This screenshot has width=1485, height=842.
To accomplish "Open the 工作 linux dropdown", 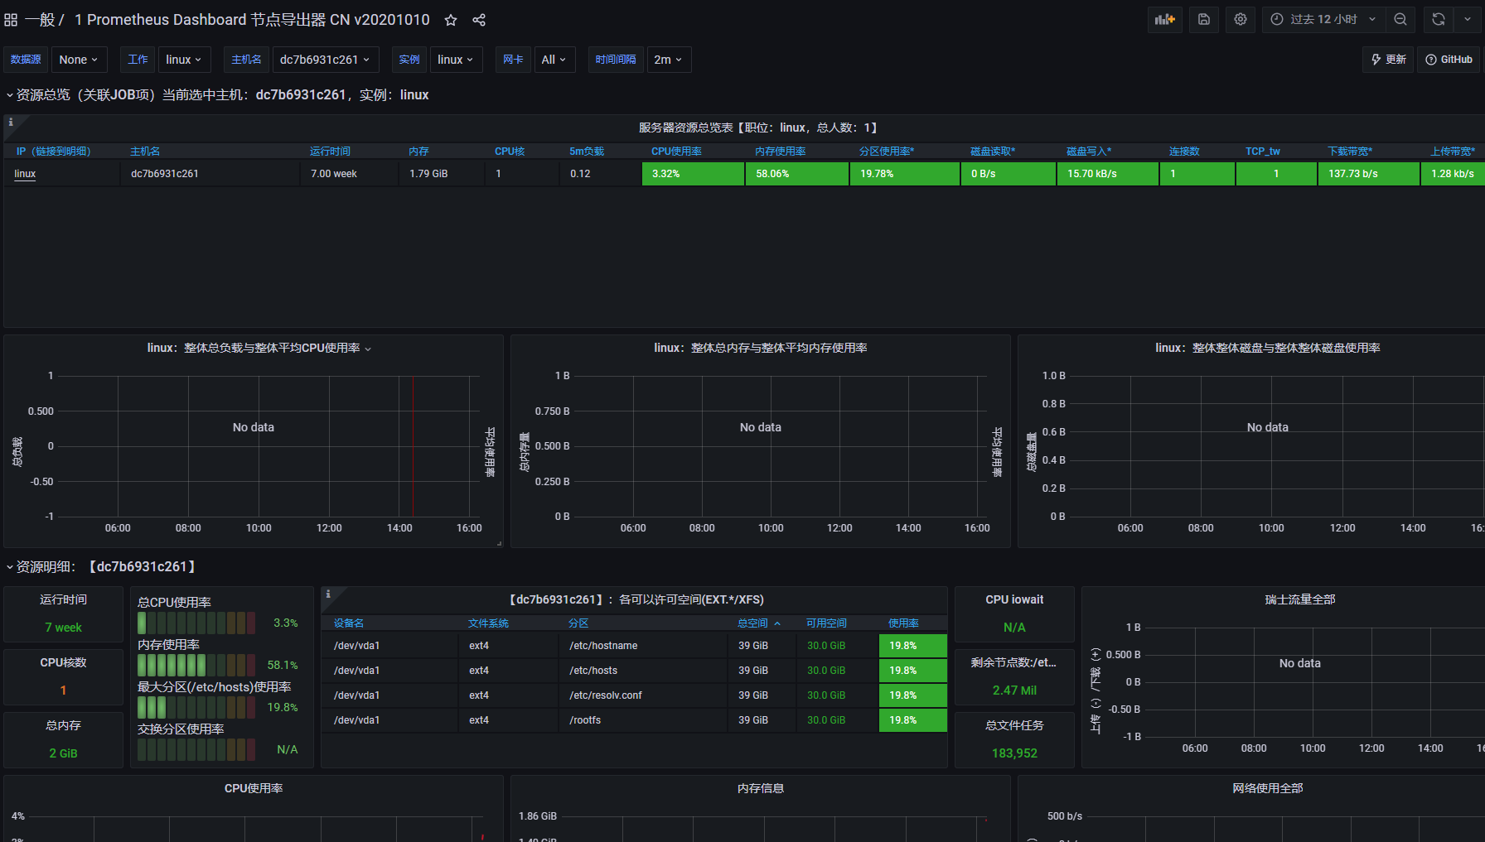I will (x=184, y=60).
